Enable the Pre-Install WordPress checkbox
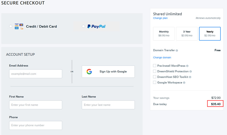The image size is (227, 135). [155, 66]
